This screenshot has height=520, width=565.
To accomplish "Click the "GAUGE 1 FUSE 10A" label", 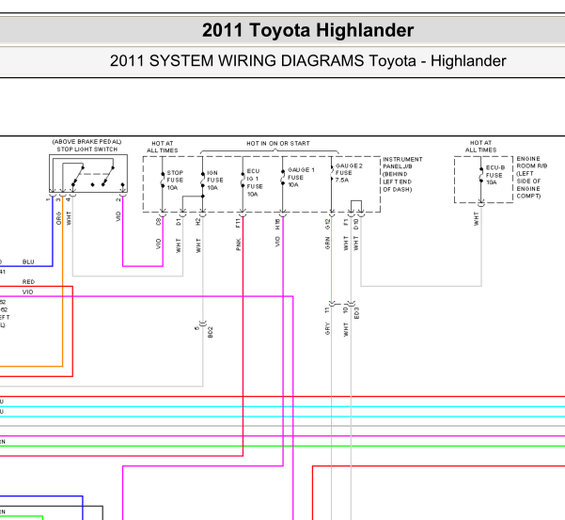I will [x=301, y=178].
